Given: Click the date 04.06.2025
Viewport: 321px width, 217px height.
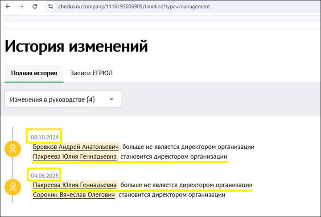Looking at the screenshot, I should pyautogui.click(x=45, y=176).
